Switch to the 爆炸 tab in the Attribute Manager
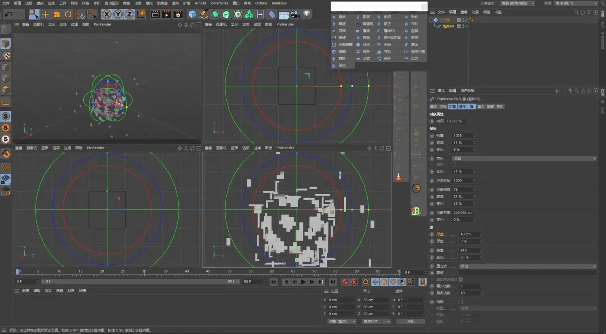 pyautogui.click(x=461, y=106)
